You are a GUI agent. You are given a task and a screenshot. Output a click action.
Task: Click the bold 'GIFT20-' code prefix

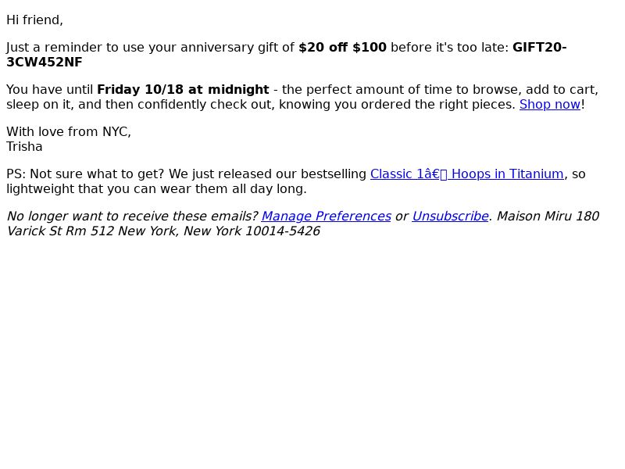pyautogui.click(x=539, y=48)
